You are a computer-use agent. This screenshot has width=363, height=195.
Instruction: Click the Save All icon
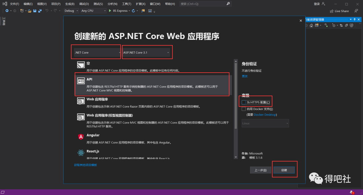[x=40, y=11]
